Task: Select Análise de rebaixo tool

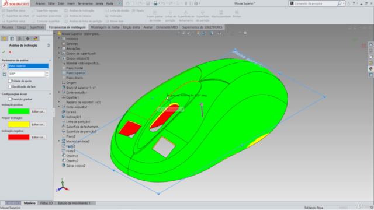Action: (x=78, y=16)
